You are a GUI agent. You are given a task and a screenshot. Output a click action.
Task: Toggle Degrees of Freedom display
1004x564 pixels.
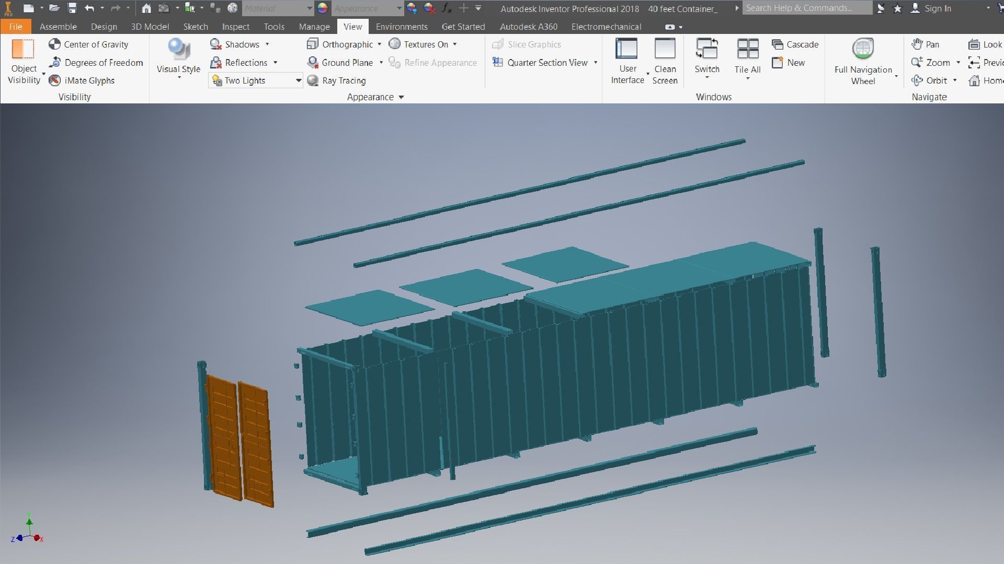pos(96,63)
